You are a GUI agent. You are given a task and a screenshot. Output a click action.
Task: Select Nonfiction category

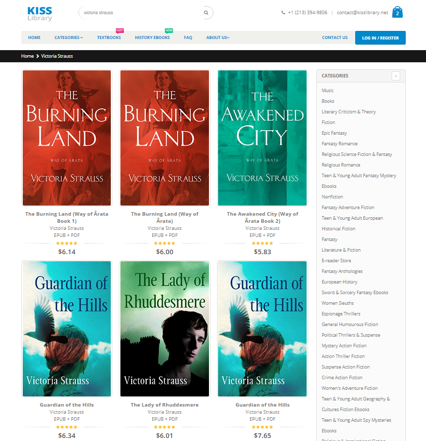click(332, 197)
